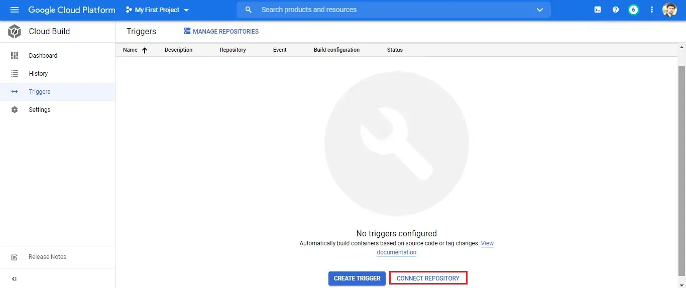This screenshot has width=686, height=288.
Task: Click the Event column header
Action: click(280, 50)
